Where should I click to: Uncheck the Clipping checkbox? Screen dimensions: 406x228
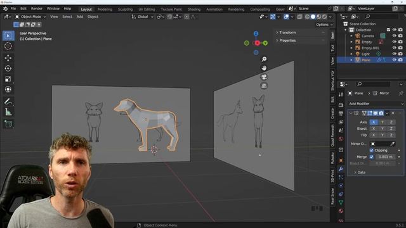click(x=372, y=150)
